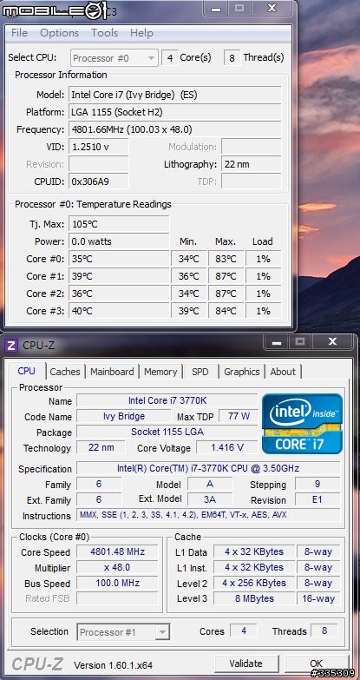
Task: Click the Core Temp model field 'Intel Core i7 (Ivy Bridge)'
Action: tap(175, 95)
